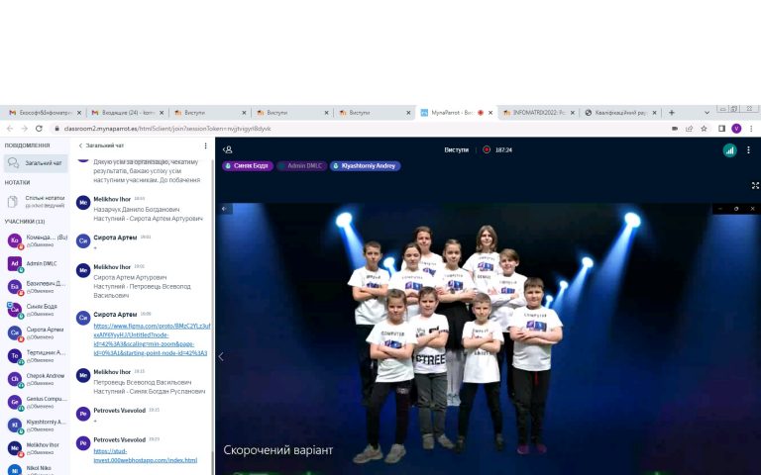The width and height of the screenshot is (761, 475).
Task: Open the three-dot options menu in meeting header
Action: click(748, 149)
